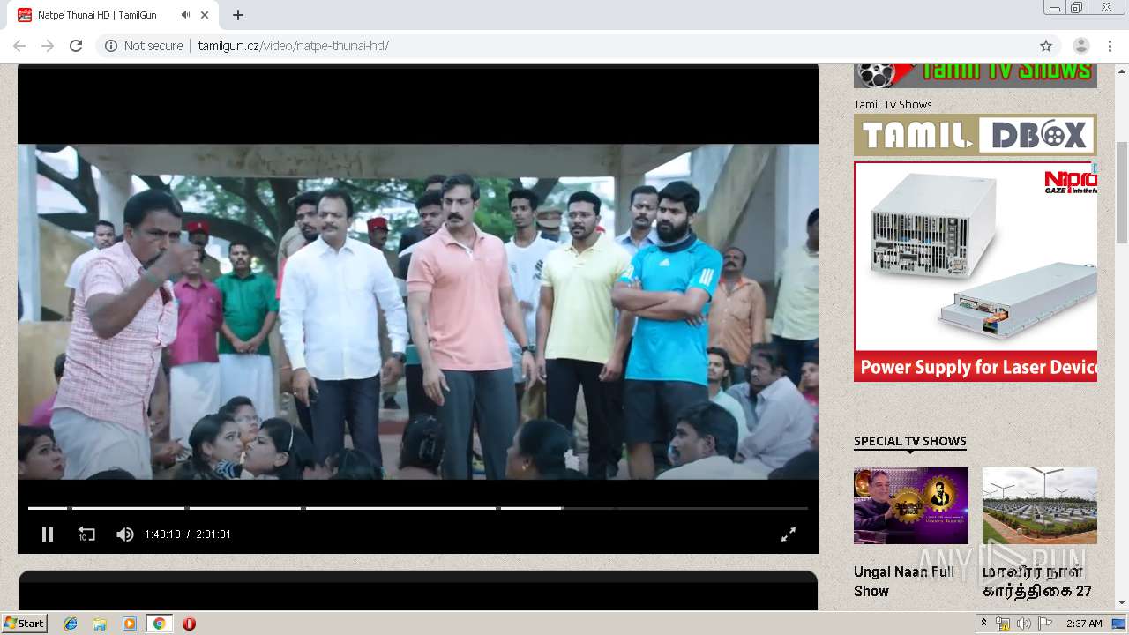Open Tamil TV Shows banner
Viewport: 1129px width, 635px height.
[975, 75]
